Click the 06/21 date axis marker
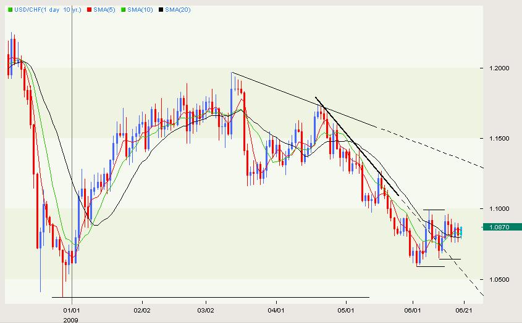522x323 pixels. coord(466,311)
